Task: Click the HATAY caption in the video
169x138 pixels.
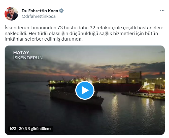Action: coord(21,53)
